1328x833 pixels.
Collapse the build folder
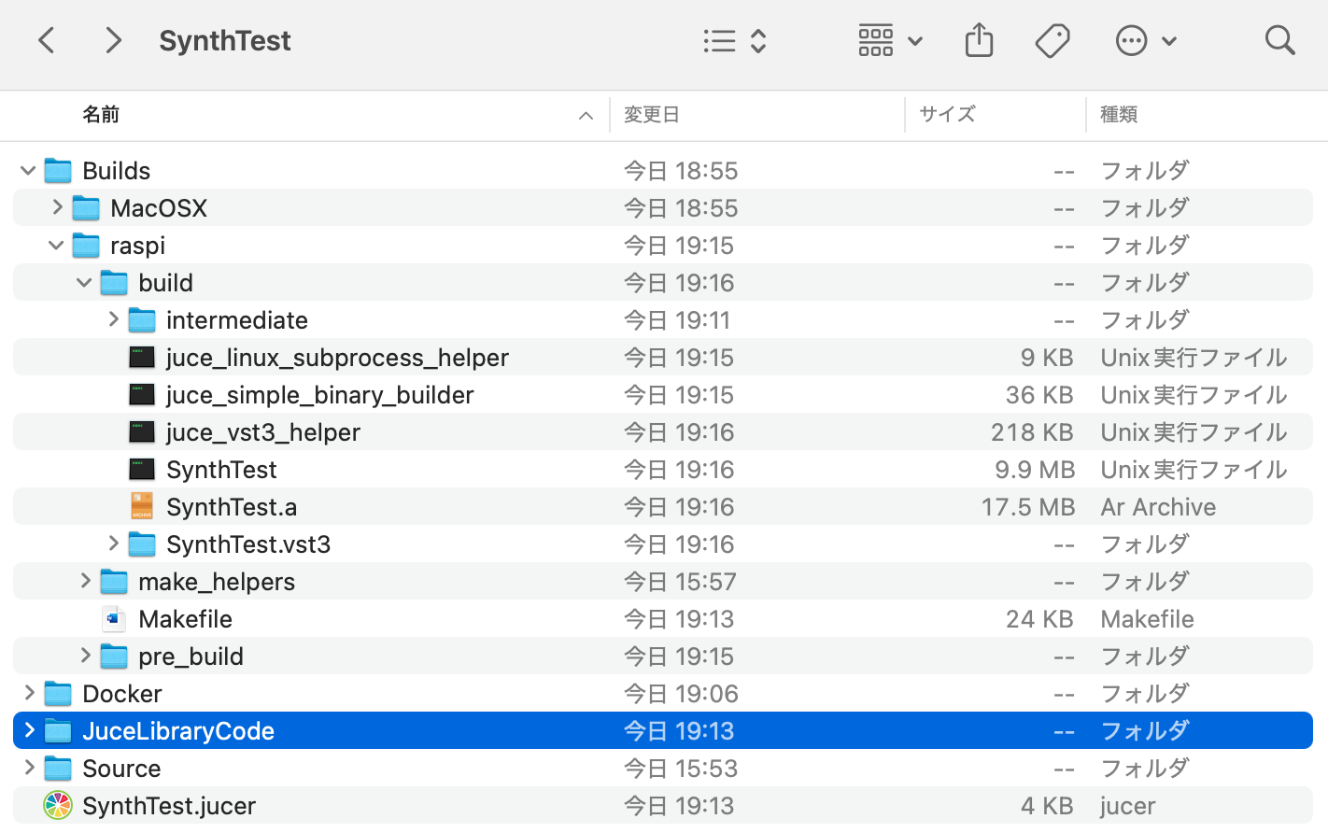pyautogui.click(x=84, y=283)
